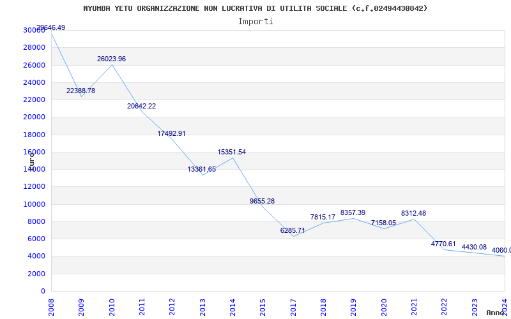The width and height of the screenshot is (511, 319).
Task: Click the y-axis value 16000
Action: click(34, 152)
